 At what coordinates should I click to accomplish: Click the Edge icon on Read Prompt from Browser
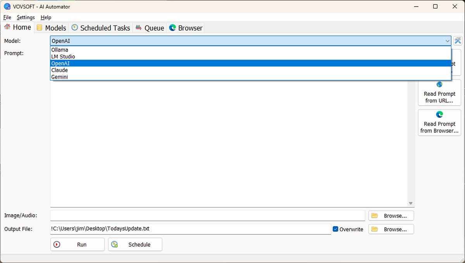(439, 115)
